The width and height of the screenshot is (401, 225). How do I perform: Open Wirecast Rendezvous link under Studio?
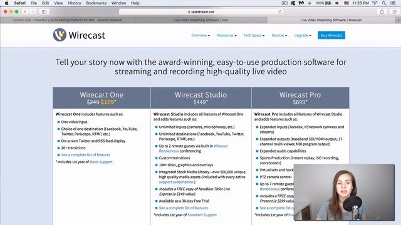click(194, 149)
